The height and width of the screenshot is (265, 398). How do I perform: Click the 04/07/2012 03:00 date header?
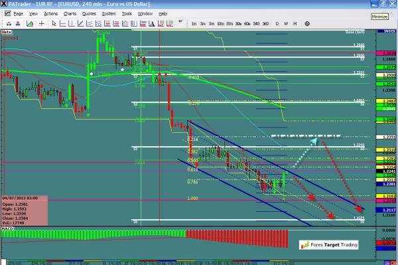click(20, 198)
